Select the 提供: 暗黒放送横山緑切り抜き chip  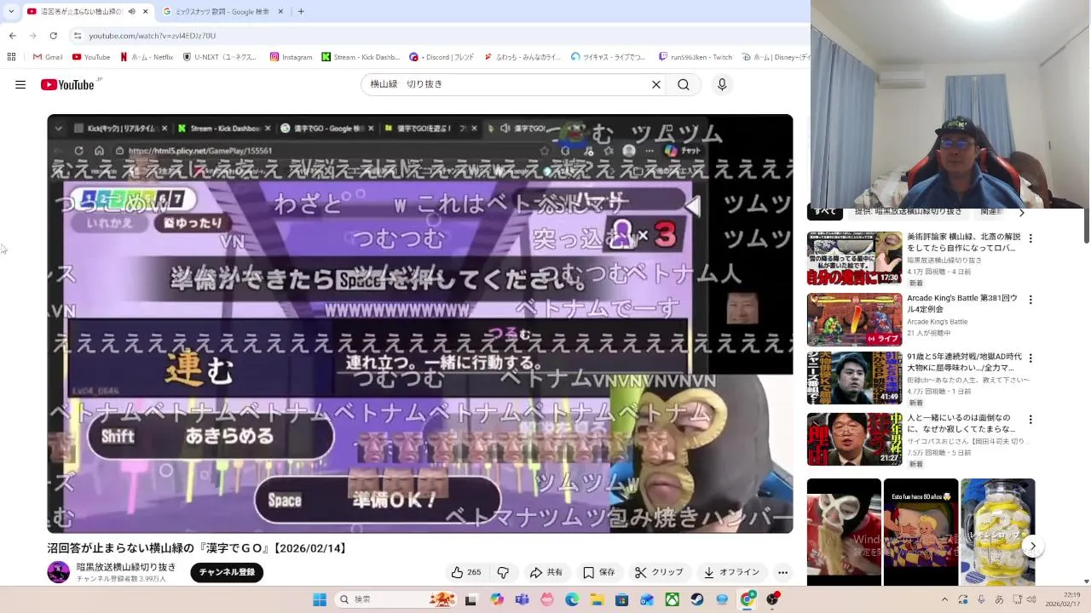908,212
